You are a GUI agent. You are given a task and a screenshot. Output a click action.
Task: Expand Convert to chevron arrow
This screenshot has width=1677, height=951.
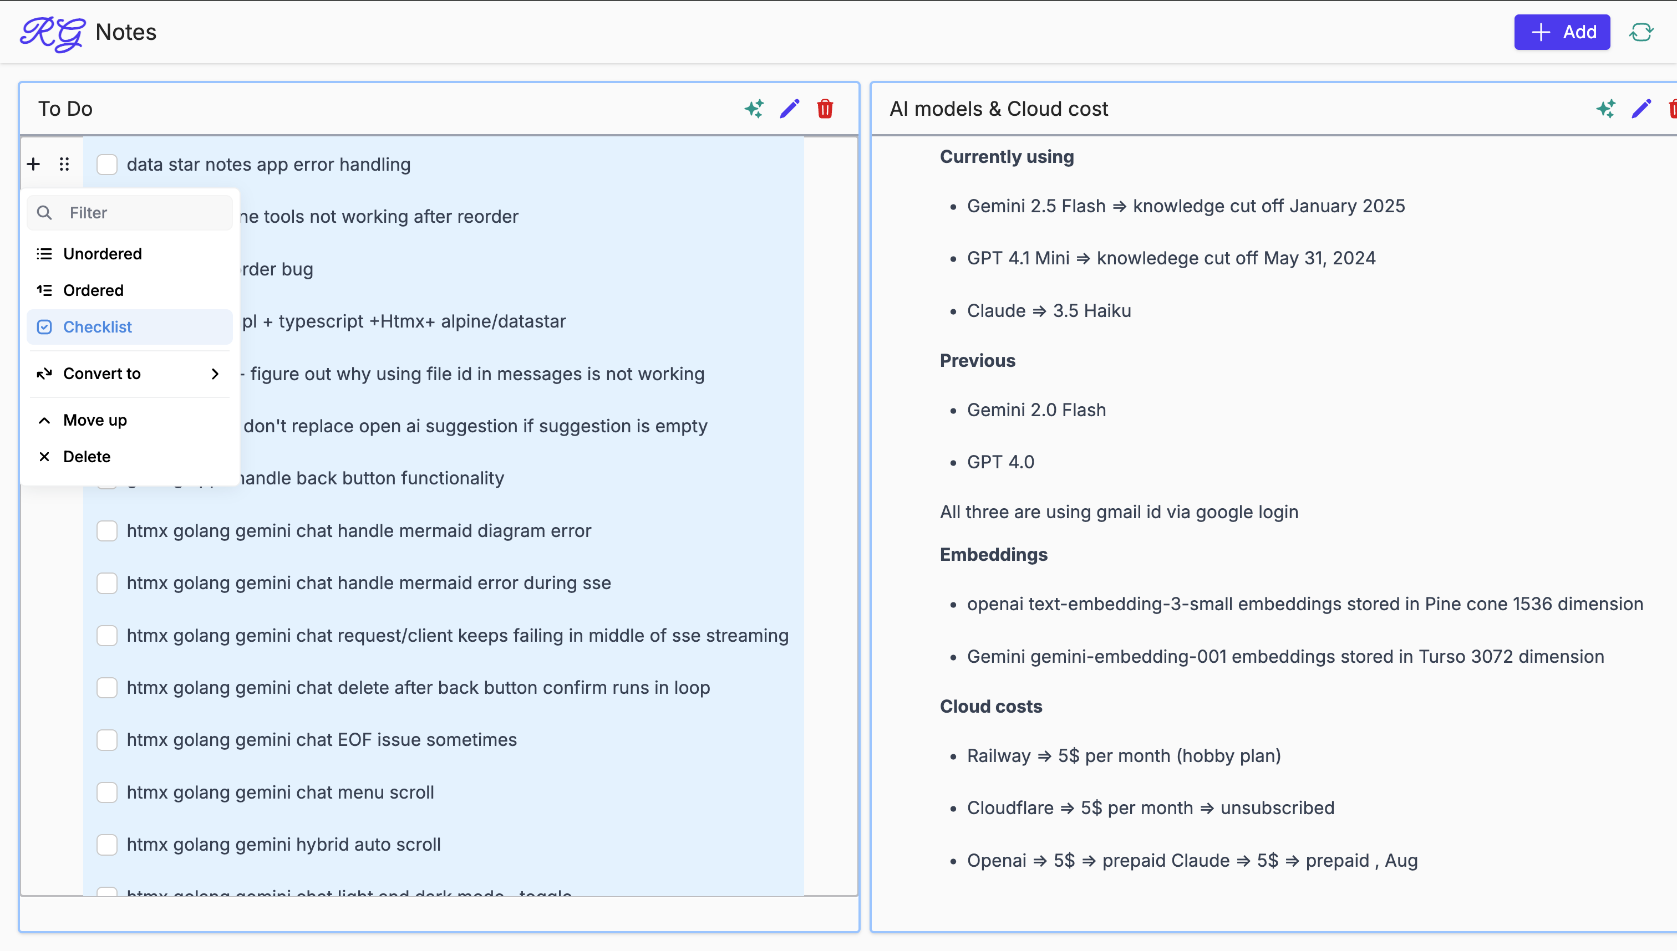[215, 374]
